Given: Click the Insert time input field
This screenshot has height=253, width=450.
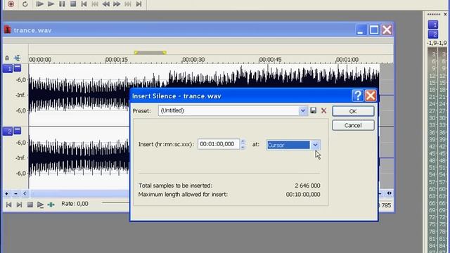Looking at the screenshot, I should (219, 144).
